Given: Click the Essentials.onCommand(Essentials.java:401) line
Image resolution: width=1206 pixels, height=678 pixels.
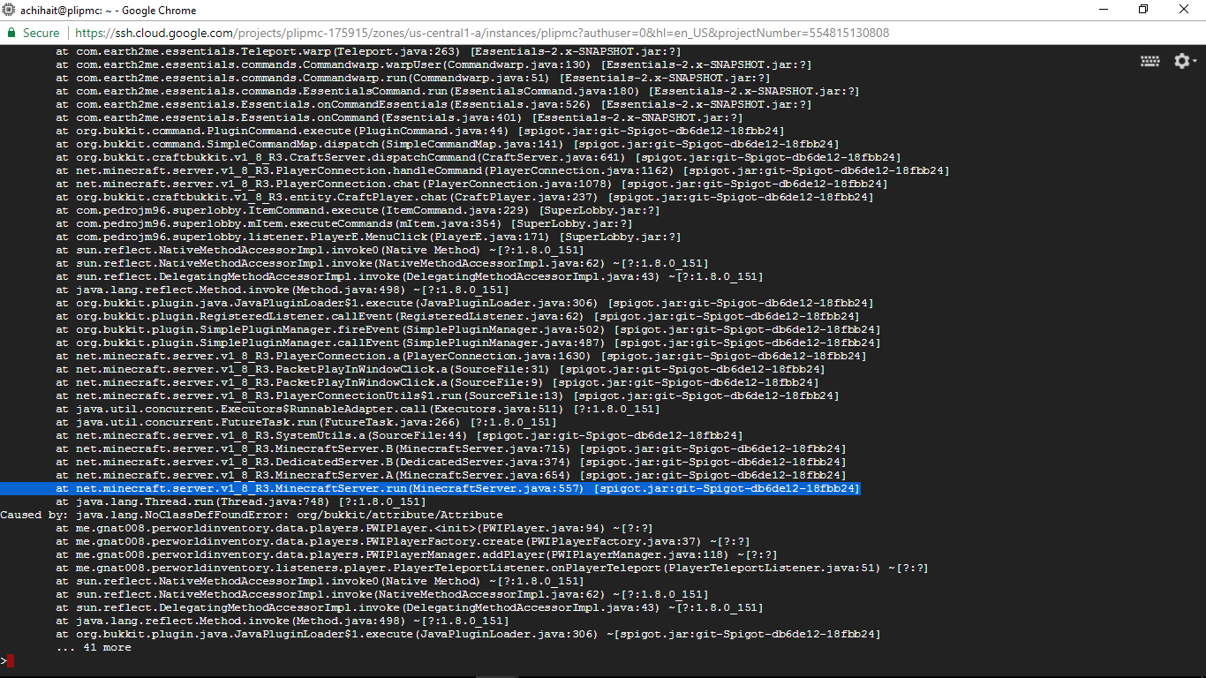Looking at the screenshot, I should point(399,117).
